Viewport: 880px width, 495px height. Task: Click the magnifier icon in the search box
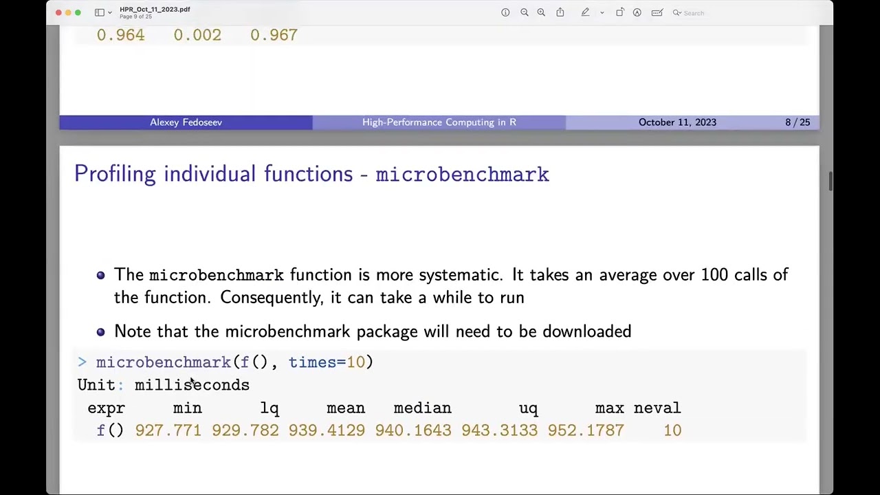point(676,12)
